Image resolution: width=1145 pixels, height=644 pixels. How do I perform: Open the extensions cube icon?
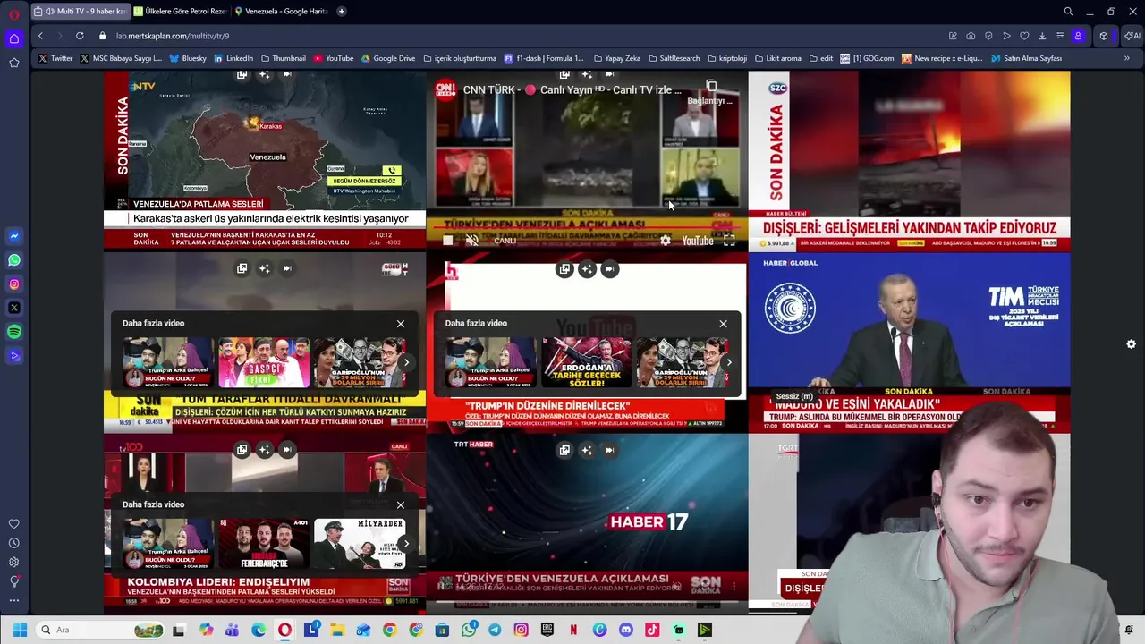pyautogui.click(x=1104, y=36)
